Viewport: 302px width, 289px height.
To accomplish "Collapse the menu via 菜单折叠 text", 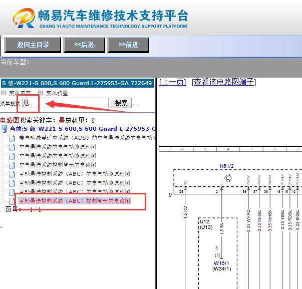I will 57,93.
